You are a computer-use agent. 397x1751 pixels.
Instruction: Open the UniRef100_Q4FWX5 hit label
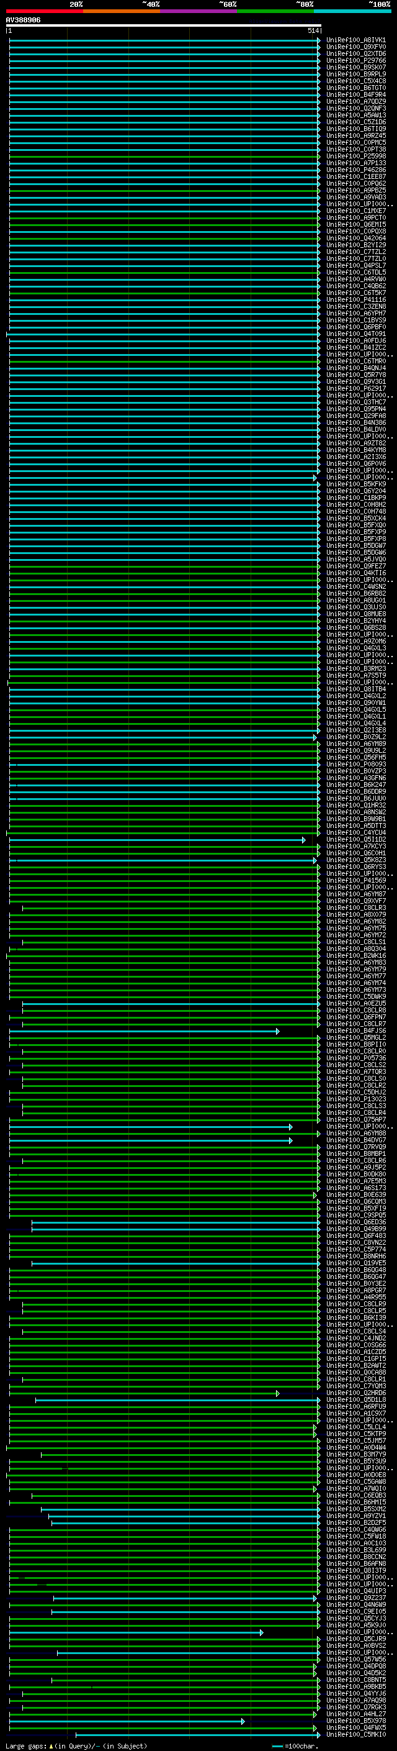355,1728
